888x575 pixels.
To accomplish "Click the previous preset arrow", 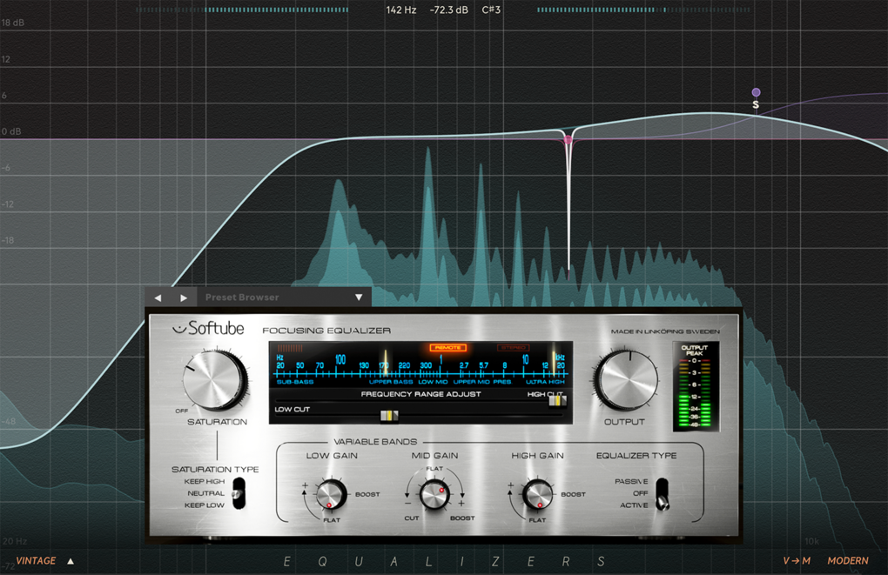I will click(158, 297).
